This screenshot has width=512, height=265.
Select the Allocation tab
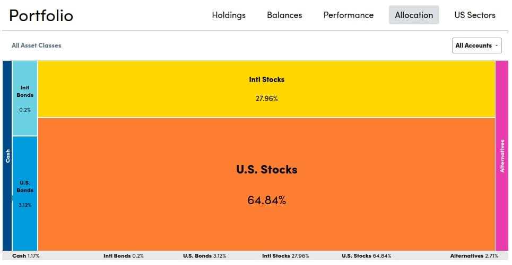[x=414, y=15]
